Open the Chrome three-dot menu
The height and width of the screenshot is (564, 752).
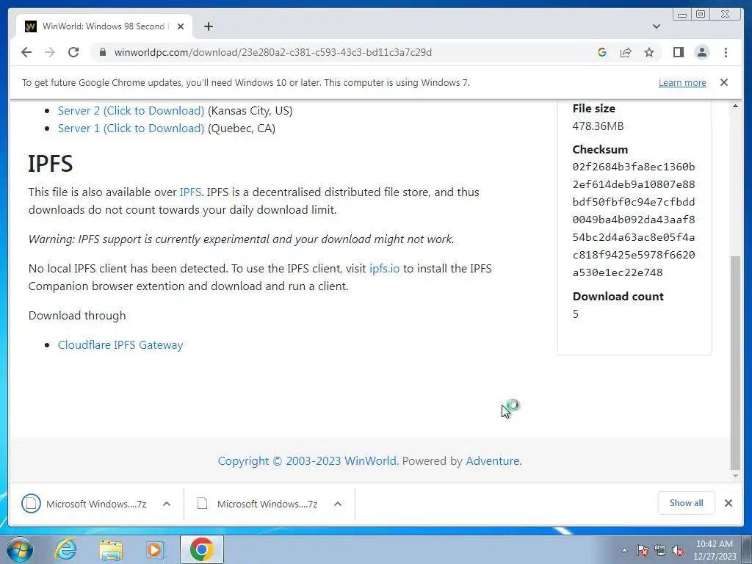point(726,52)
